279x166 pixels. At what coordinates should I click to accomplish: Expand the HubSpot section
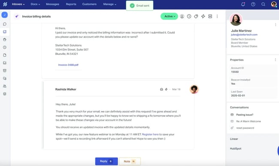click(236, 148)
